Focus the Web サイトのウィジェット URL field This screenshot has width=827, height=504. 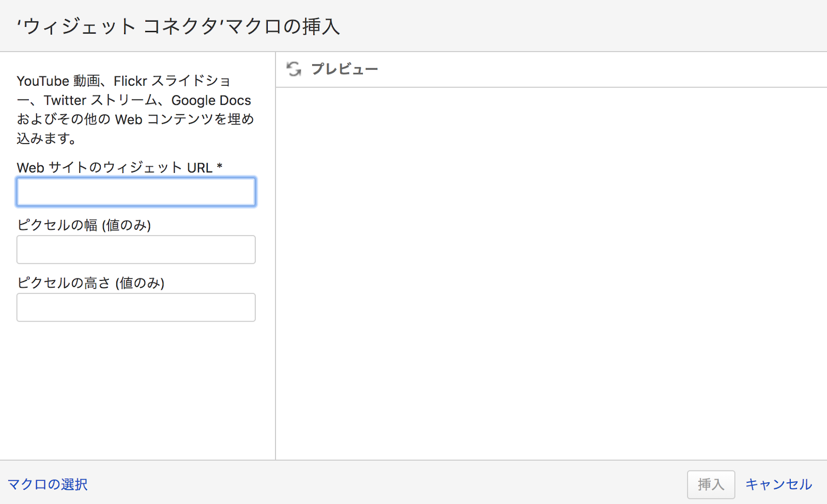click(x=136, y=192)
